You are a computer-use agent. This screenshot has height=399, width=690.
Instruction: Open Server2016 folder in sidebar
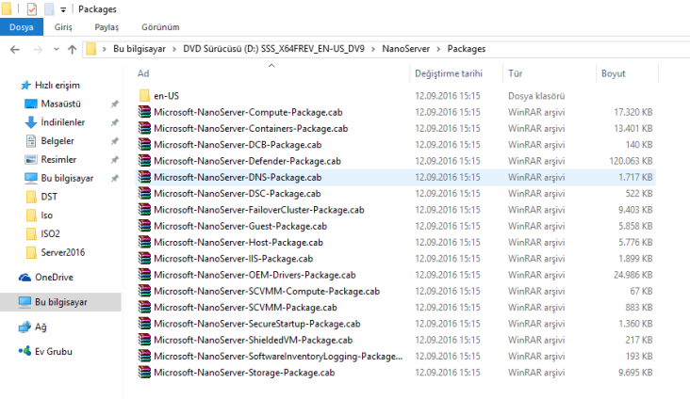pyautogui.click(x=63, y=252)
